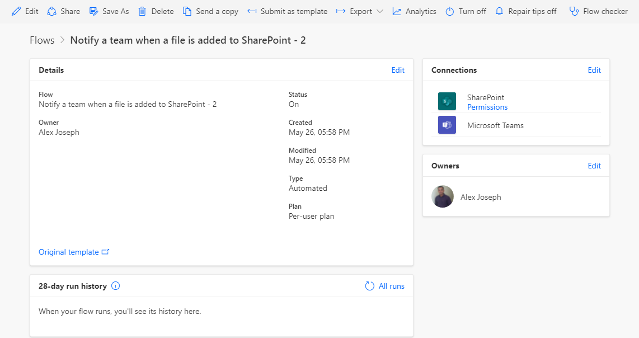Edit the Owners list
This screenshot has height=338, width=639.
point(594,166)
